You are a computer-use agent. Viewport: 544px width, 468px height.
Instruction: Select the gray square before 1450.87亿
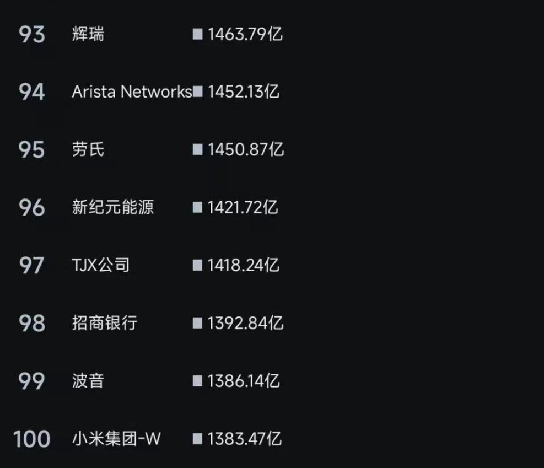click(x=197, y=149)
